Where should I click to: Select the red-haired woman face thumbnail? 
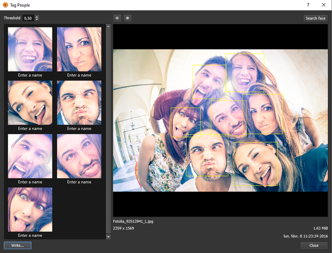pyautogui.click(x=30, y=209)
